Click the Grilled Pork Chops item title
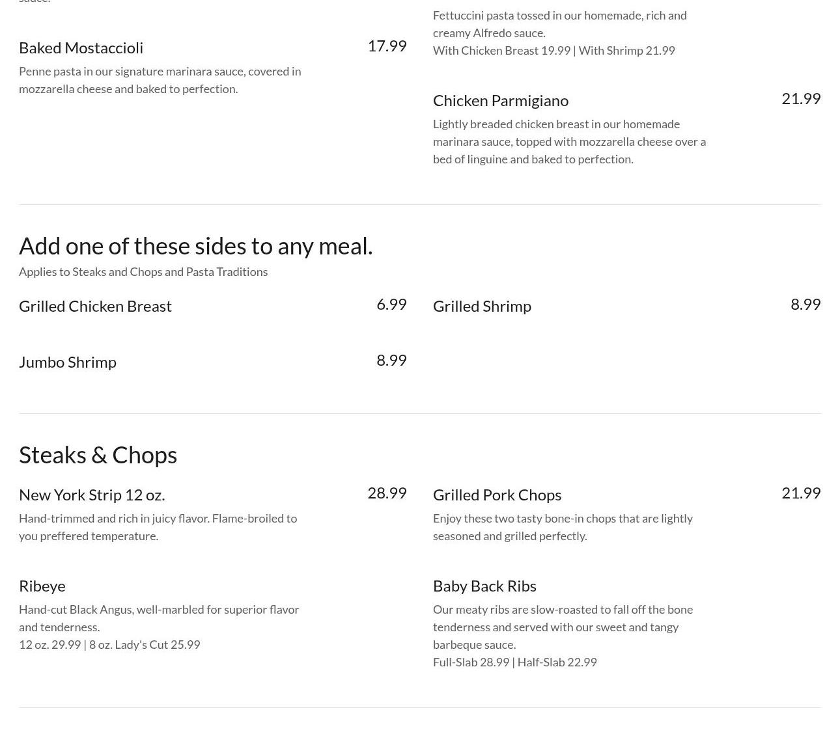This screenshot has height=736, width=840. coord(497,495)
